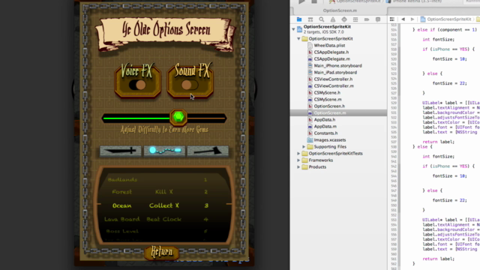Open the Symbol navigator icon
This screenshot has height=270, width=480.
point(310,19)
